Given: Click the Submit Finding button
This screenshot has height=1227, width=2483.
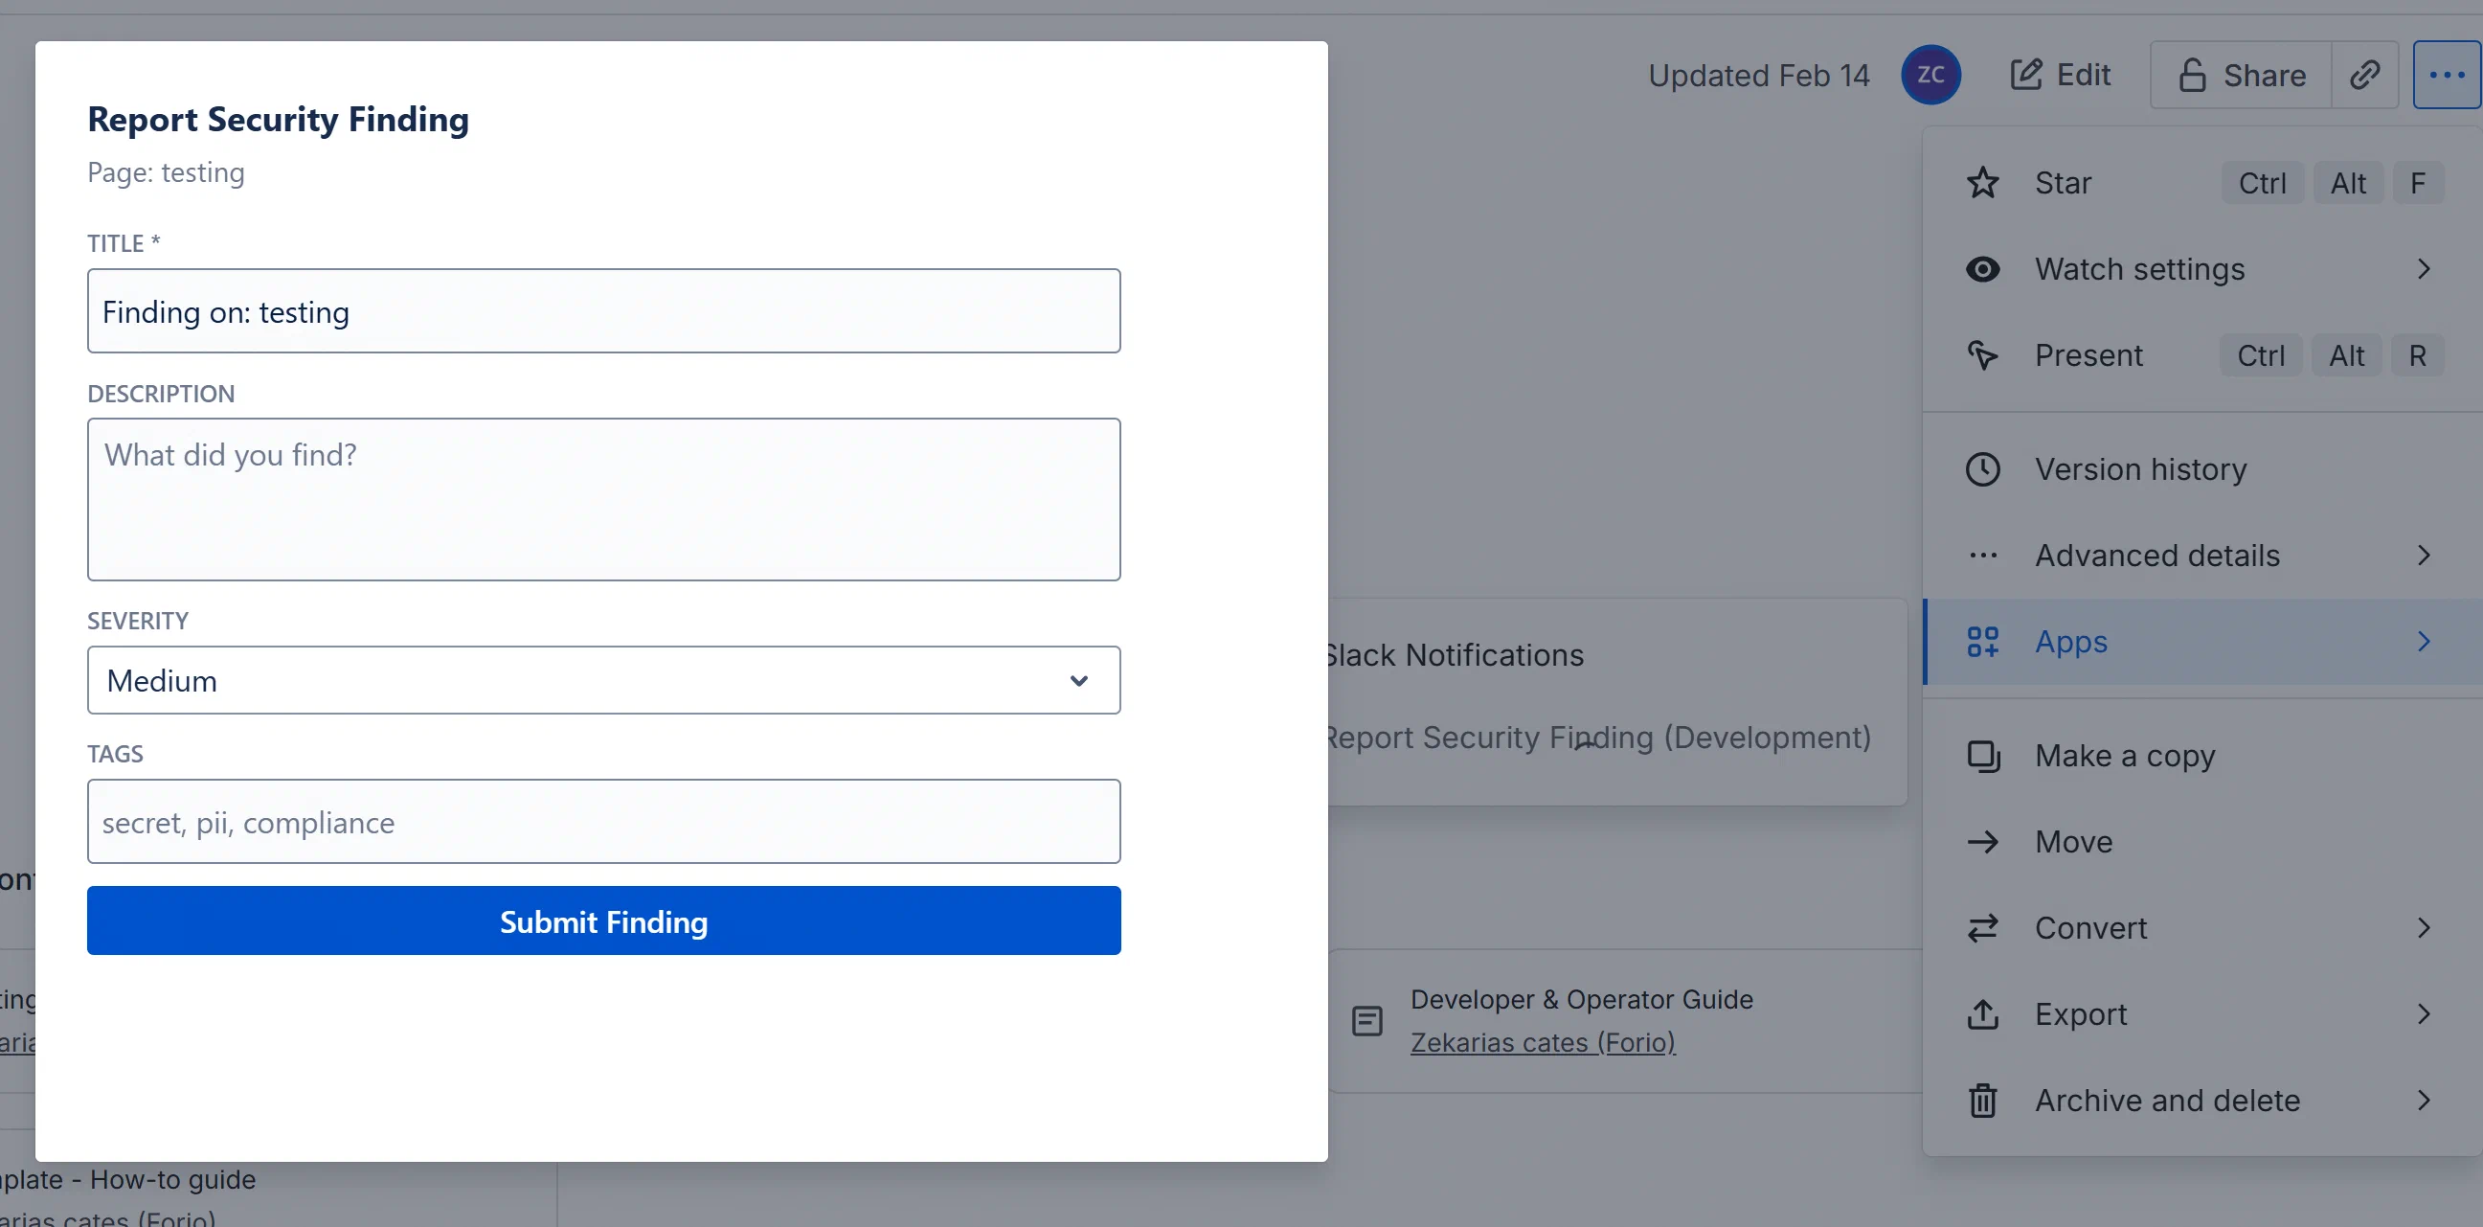Looking at the screenshot, I should (603, 921).
